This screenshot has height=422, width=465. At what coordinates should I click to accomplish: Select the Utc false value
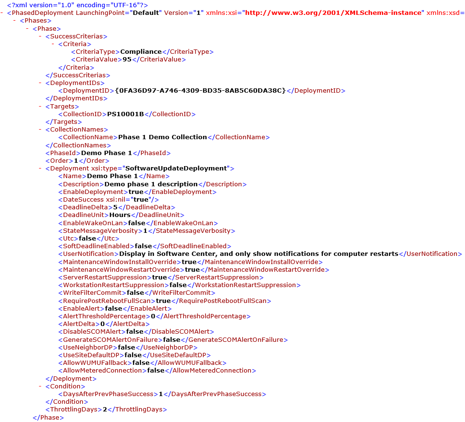pyautogui.click(x=87, y=238)
